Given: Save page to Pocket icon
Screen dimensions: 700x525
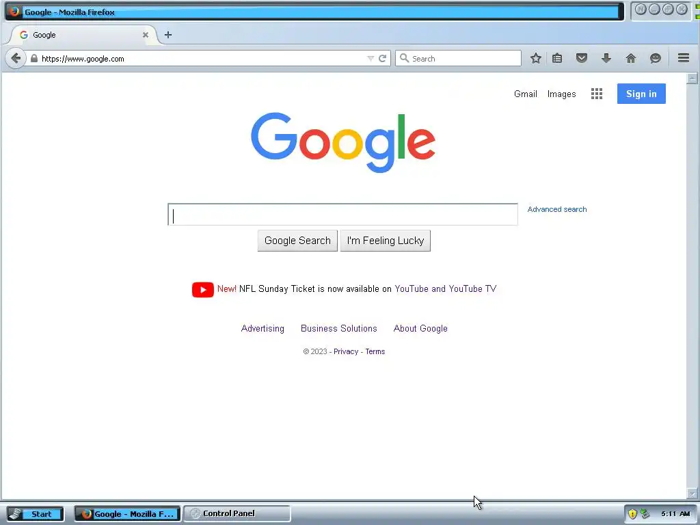Looking at the screenshot, I should pyautogui.click(x=581, y=58).
